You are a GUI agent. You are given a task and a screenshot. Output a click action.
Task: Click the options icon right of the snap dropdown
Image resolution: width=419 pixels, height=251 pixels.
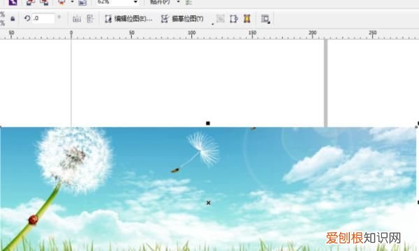189,2
